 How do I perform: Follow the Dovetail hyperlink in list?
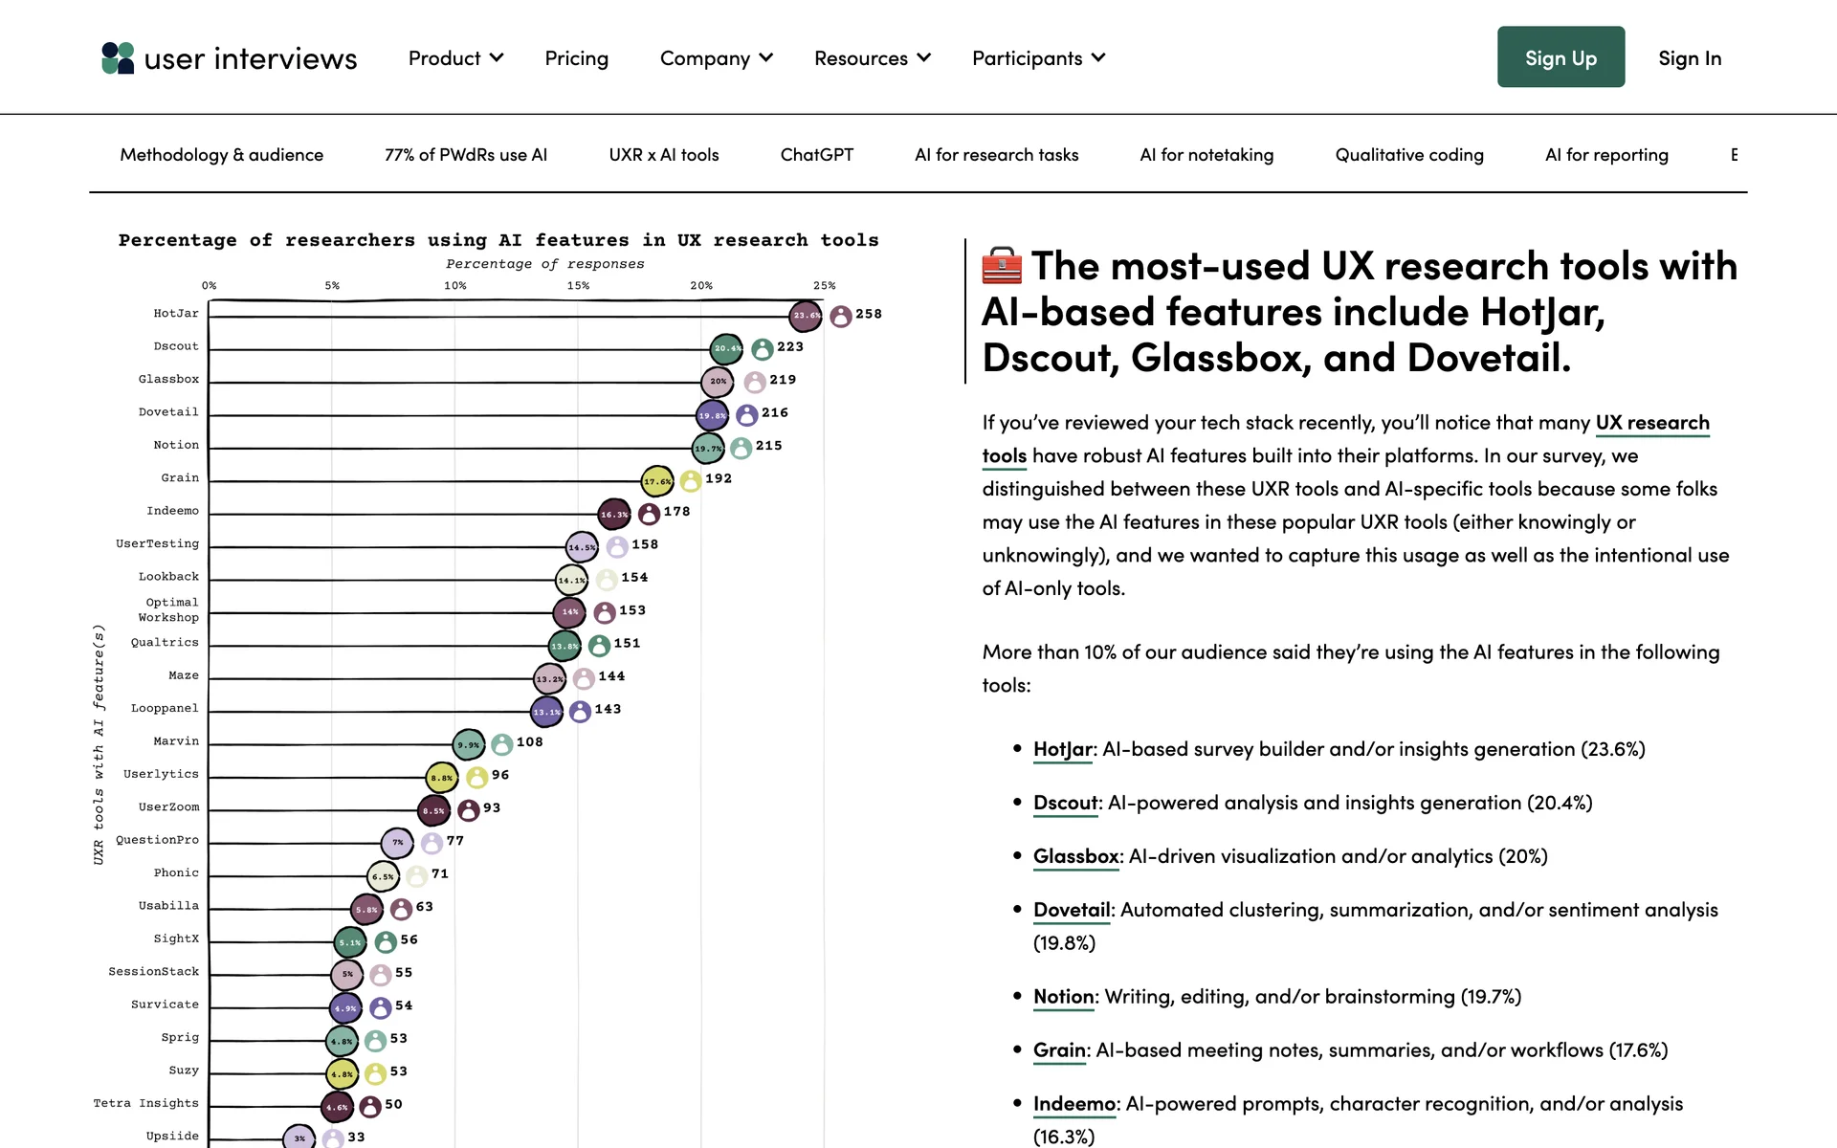click(x=1071, y=910)
